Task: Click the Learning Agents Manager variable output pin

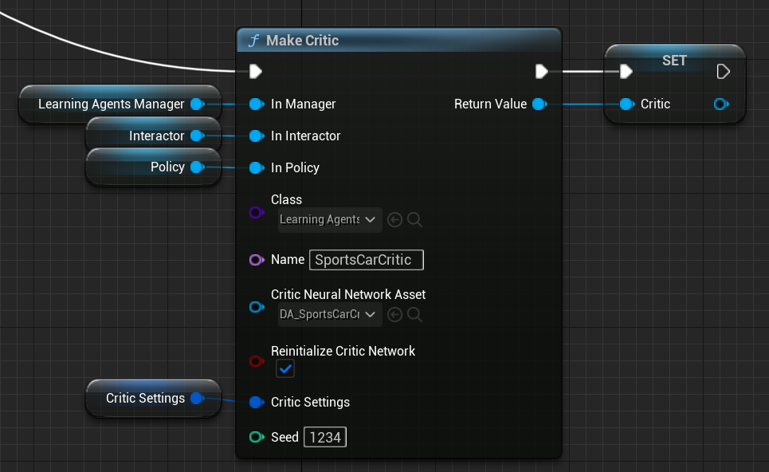Action: 197,104
